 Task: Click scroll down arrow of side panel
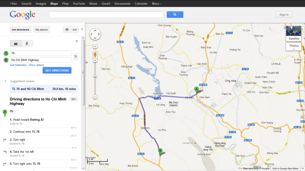click(x=83, y=169)
